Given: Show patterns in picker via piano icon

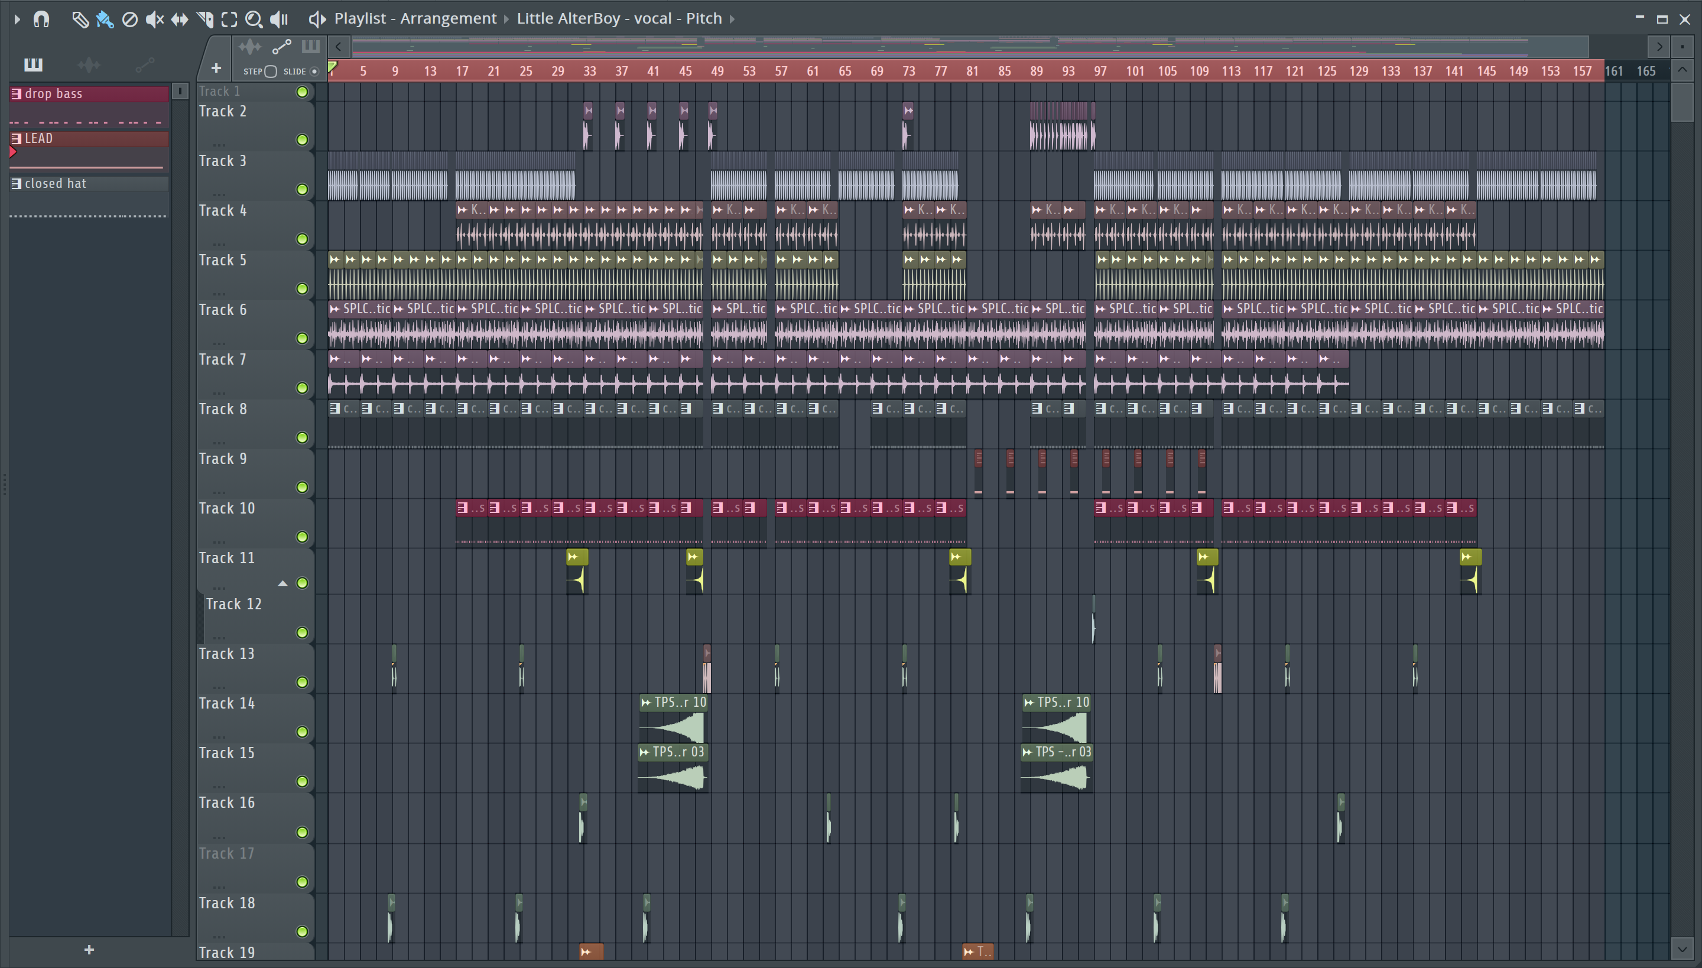Looking at the screenshot, I should [x=33, y=64].
